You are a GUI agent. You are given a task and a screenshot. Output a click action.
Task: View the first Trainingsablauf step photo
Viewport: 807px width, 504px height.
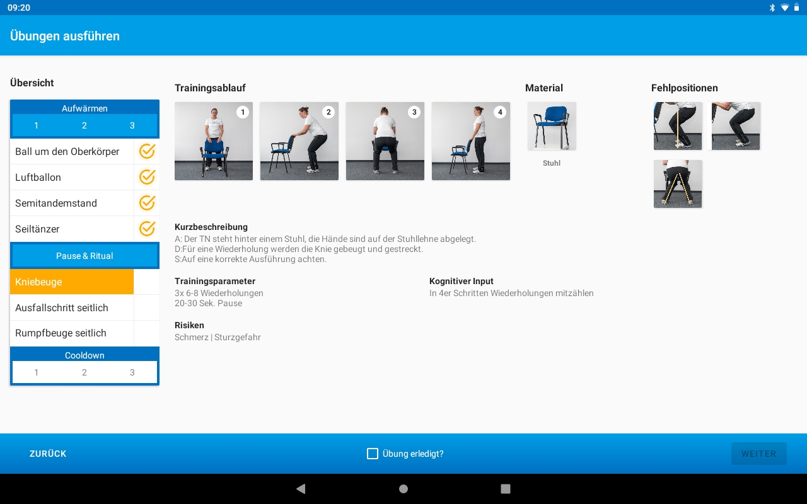coord(213,140)
